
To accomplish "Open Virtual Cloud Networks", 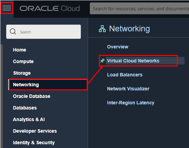I will coord(145,61).
